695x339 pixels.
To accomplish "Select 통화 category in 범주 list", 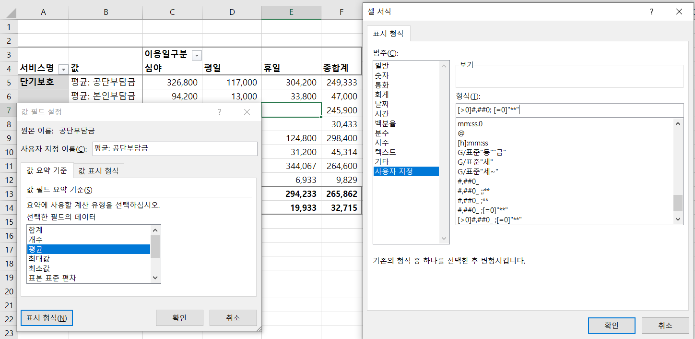I will point(382,85).
